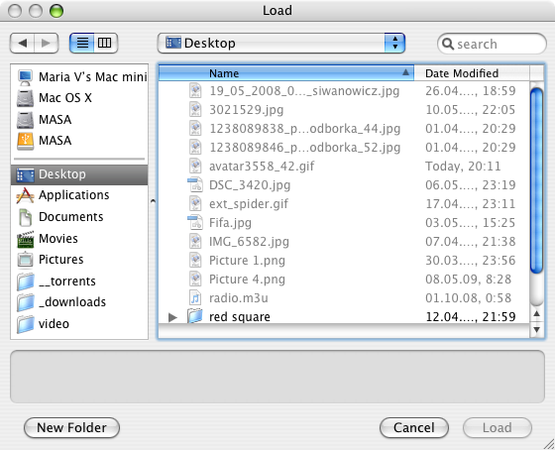Click the scroll down arrow in file list

click(536, 330)
